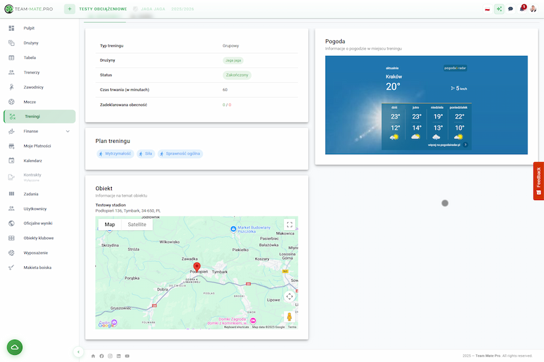Click the green cloud button
Image resolution: width=544 pixels, height=362 pixels.
click(14, 347)
